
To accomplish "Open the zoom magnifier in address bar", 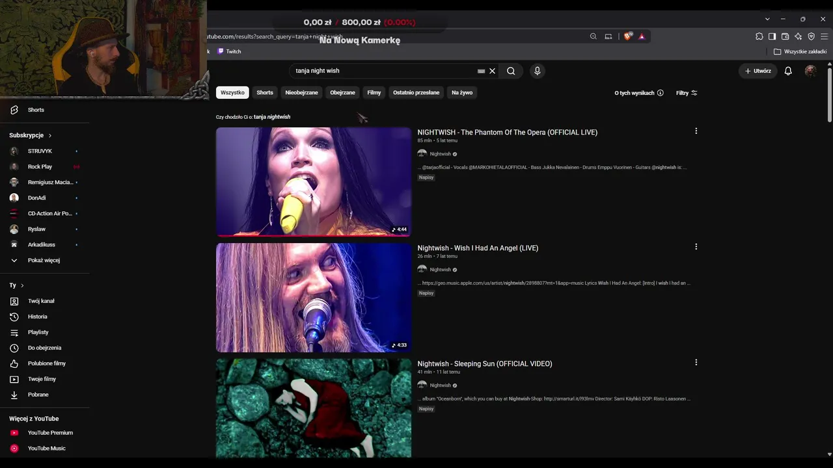I will 594,36.
